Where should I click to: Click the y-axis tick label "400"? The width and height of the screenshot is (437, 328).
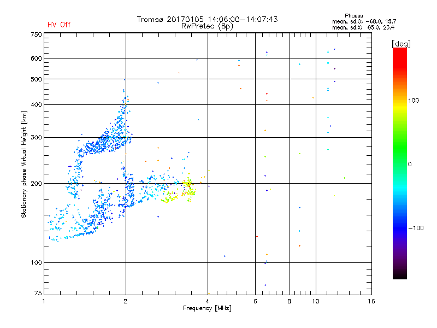click(36, 104)
